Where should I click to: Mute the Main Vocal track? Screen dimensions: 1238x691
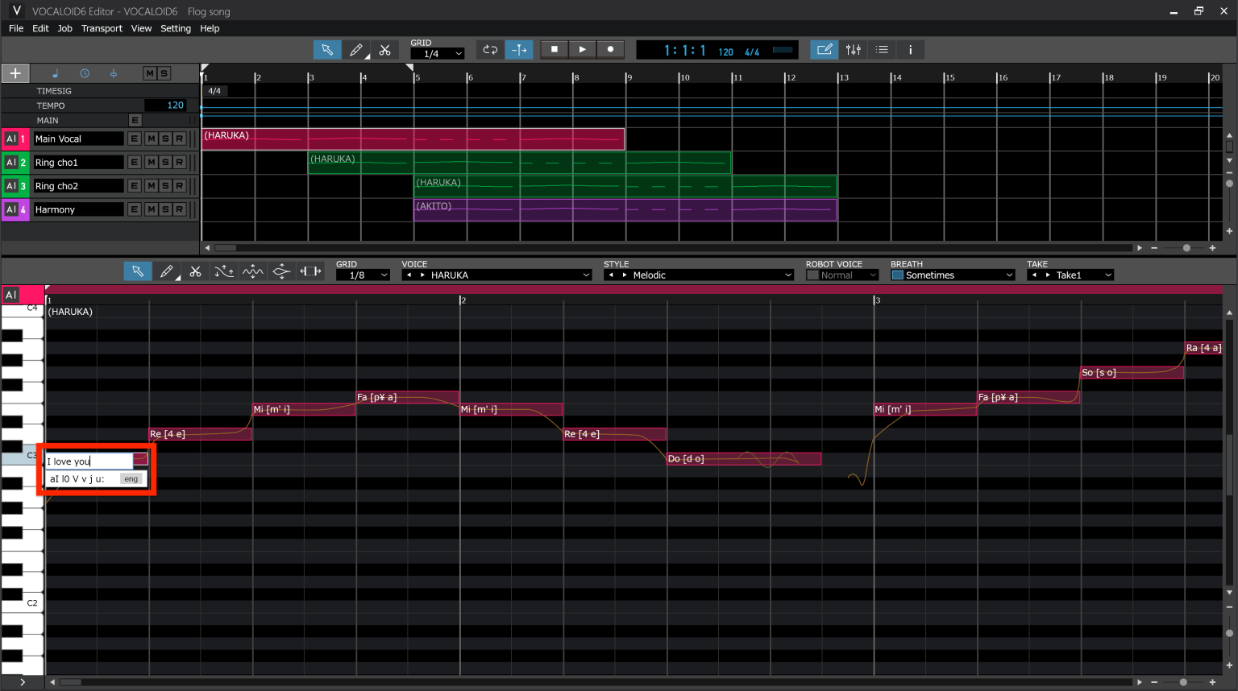click(x=151, y=138)
